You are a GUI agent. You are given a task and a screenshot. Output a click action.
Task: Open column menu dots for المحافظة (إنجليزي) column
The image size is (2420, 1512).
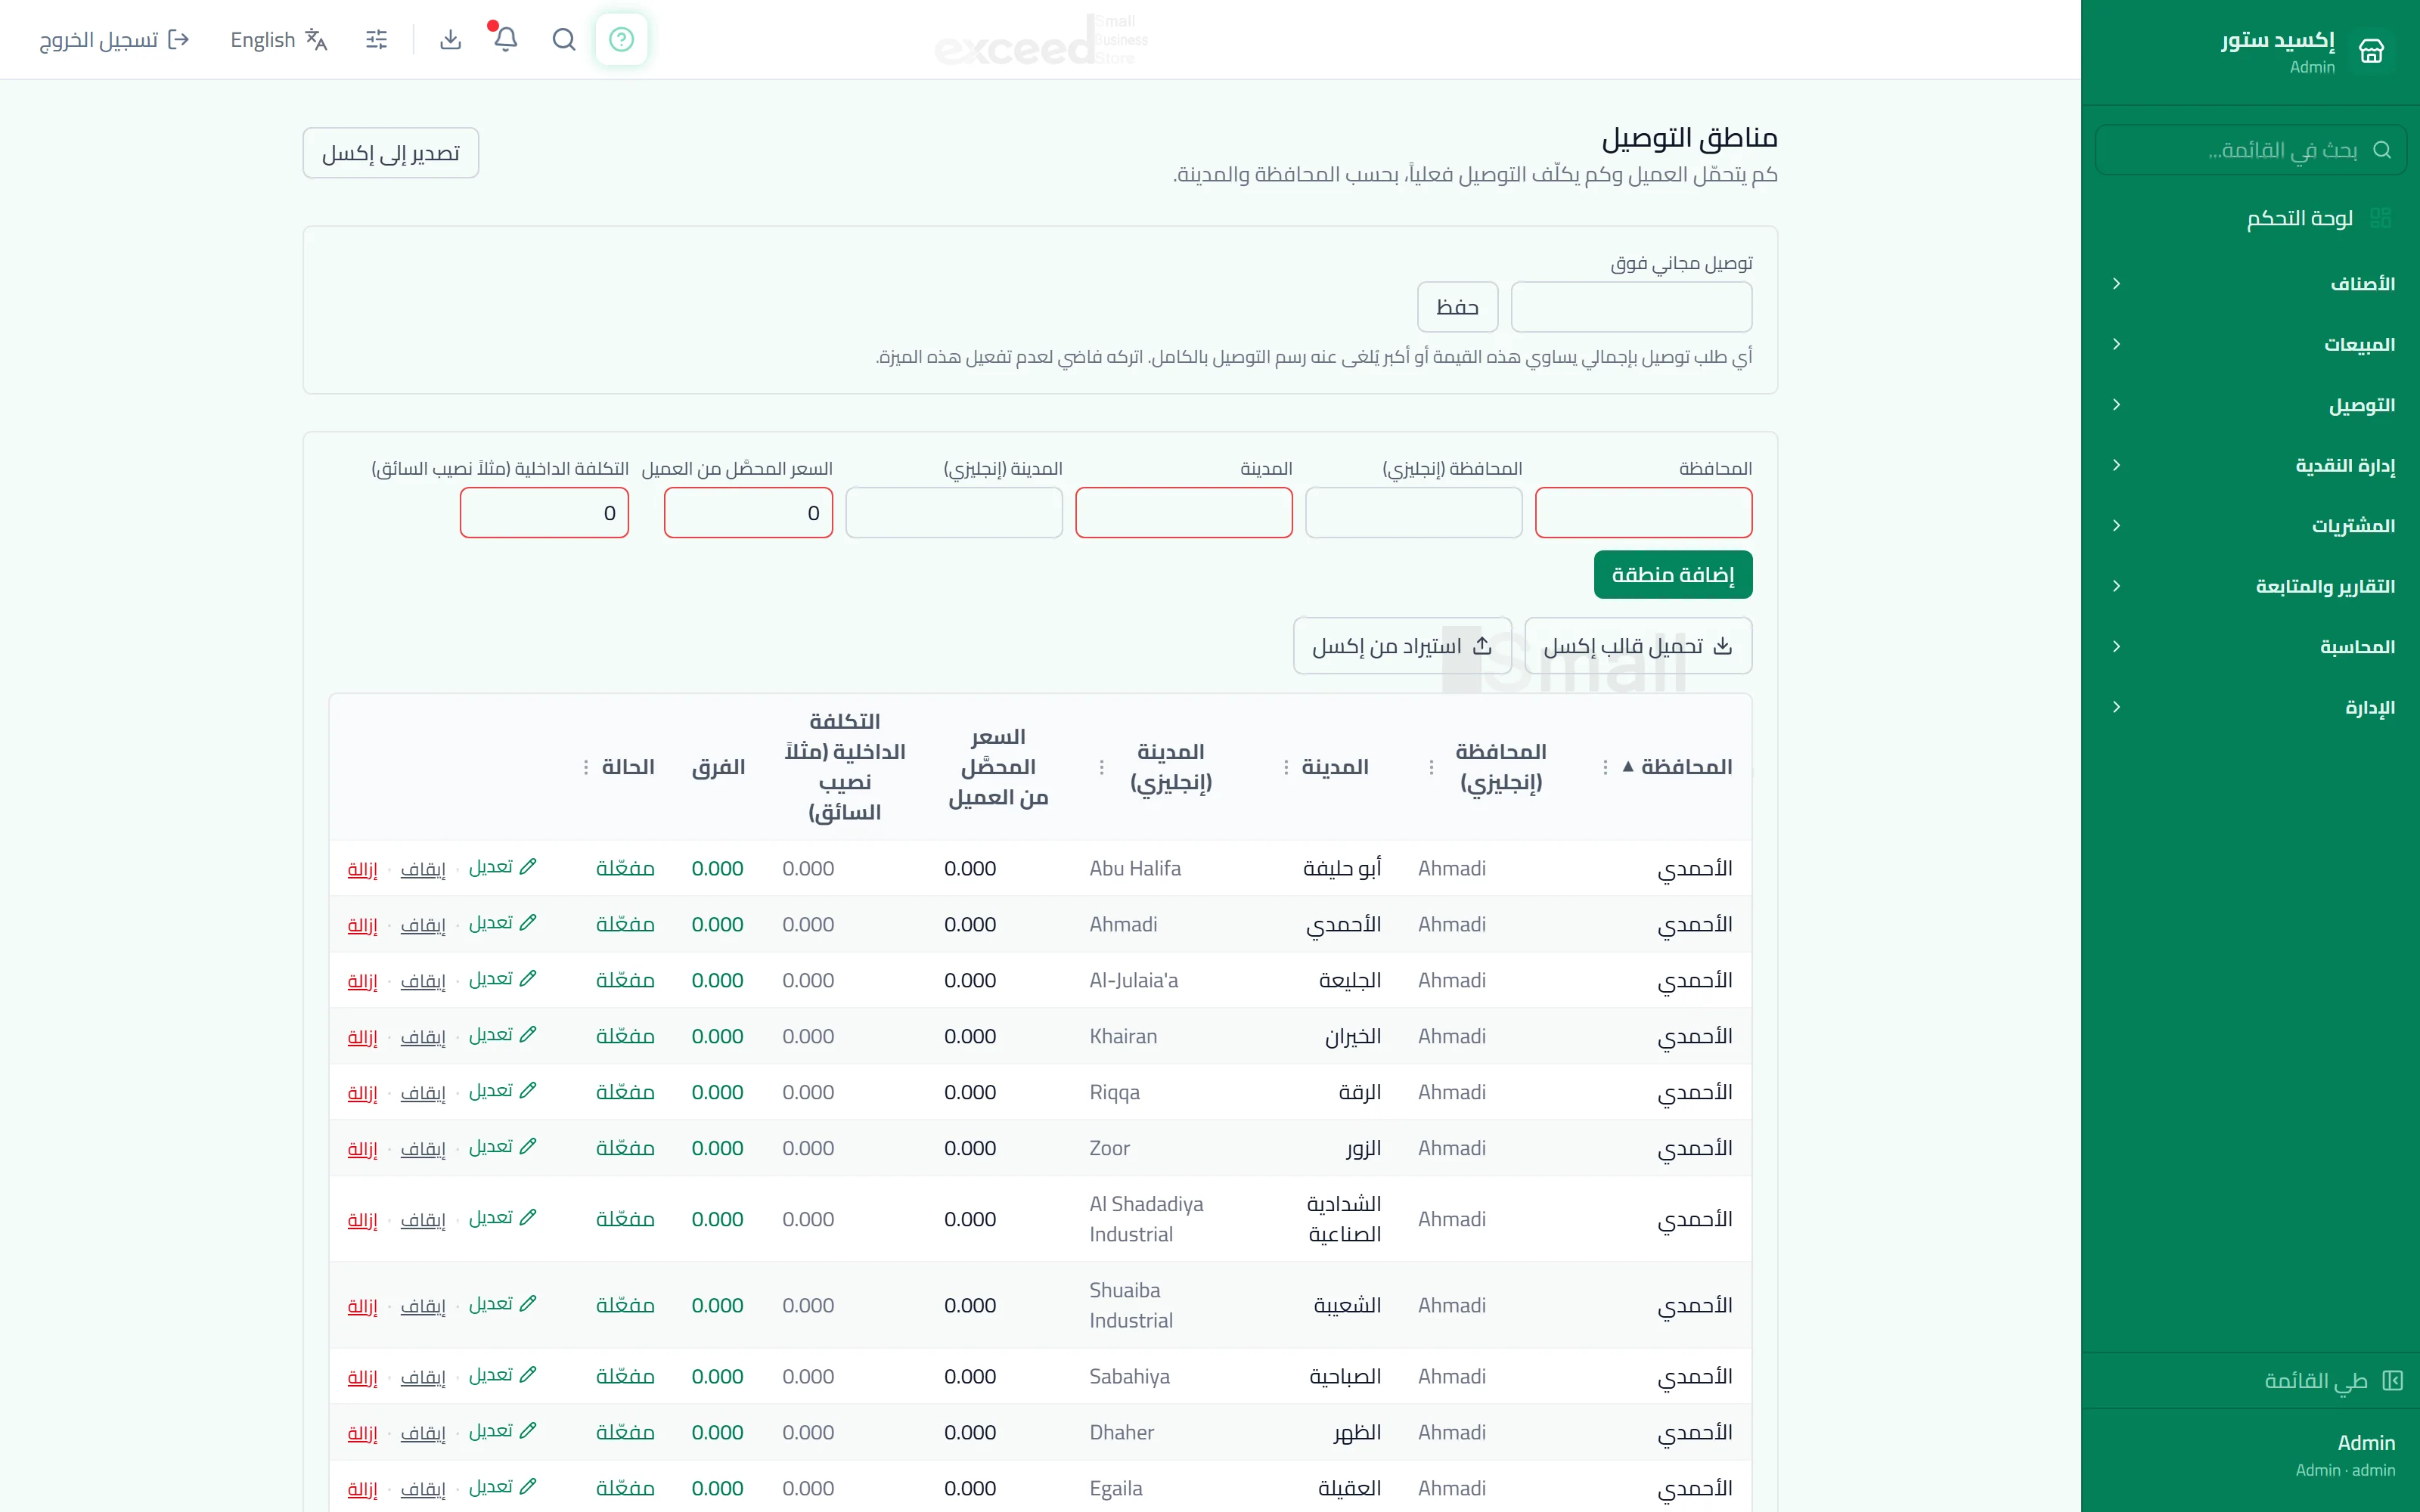tap(1431, 767)
